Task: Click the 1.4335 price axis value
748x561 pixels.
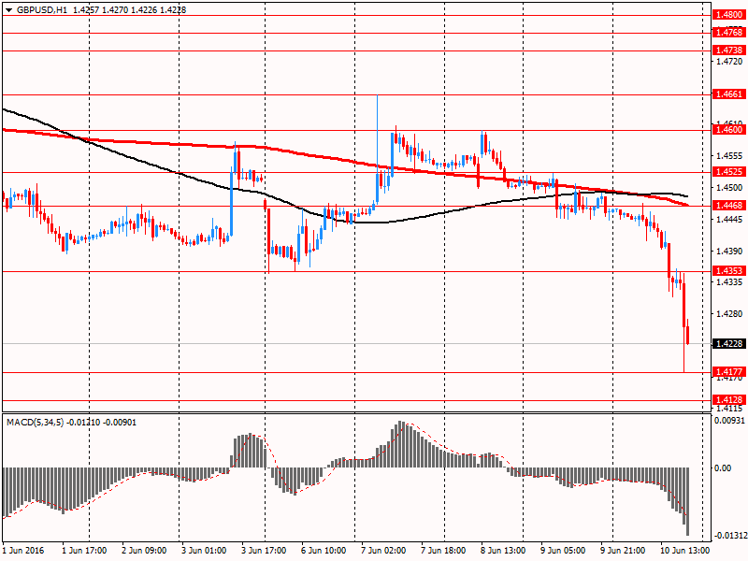Action: [x=729, y=282]
